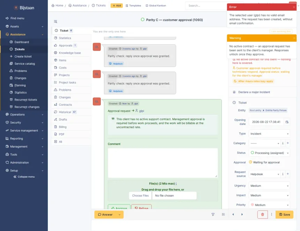
Task: Click the Assistance breadcrumb link
Action: pyautogui.click(x=77, y=6)
